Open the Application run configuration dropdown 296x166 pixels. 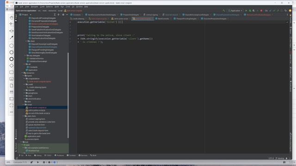click(235, 11)
